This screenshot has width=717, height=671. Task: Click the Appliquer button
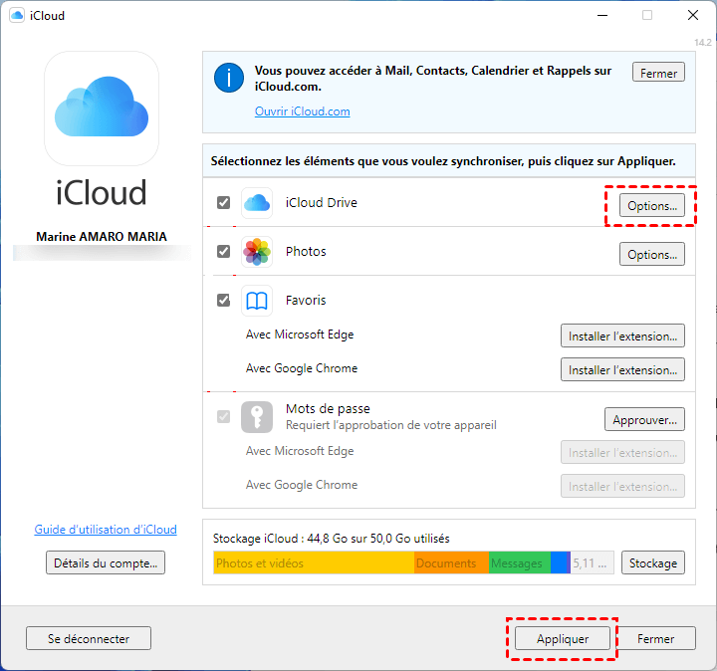[563, 638]
